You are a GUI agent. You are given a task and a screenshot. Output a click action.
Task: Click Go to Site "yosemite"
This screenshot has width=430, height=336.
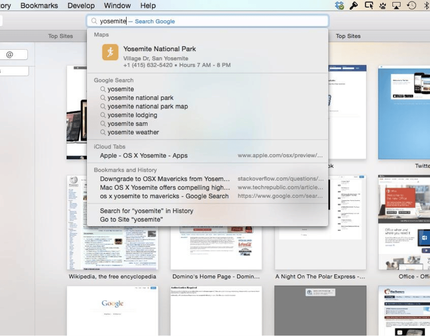pos(208,220)
